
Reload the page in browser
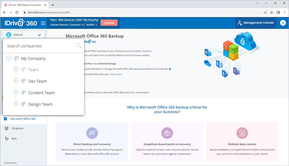tap(17, 12)
